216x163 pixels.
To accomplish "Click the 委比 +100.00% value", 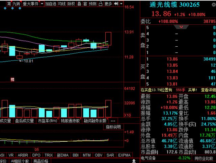I will click(x=168, y=21).
